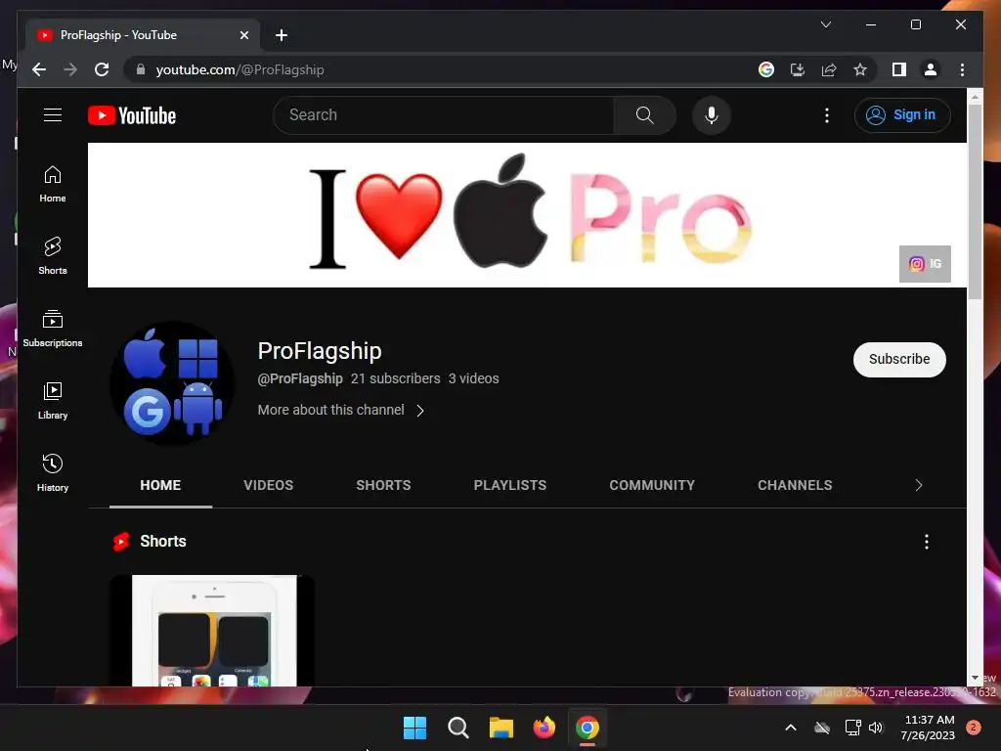Click the Sign in button
The width and height of the screenshot is (1001, 751).
(x=902, y=115)
